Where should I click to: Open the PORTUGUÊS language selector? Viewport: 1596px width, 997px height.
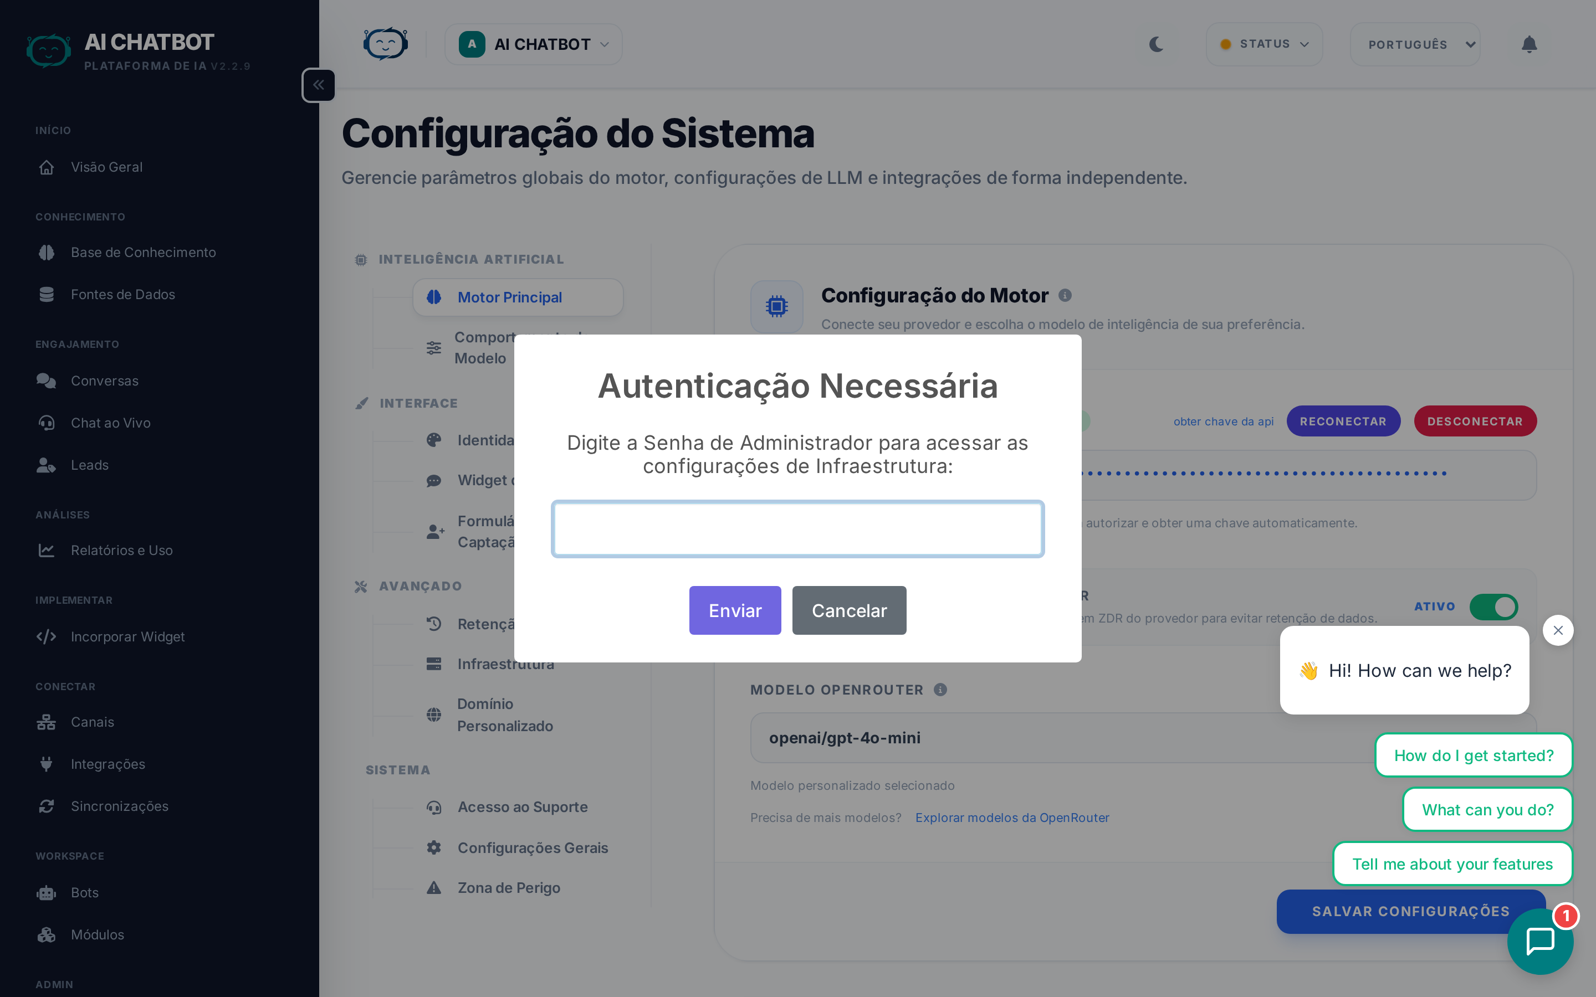1415,44
